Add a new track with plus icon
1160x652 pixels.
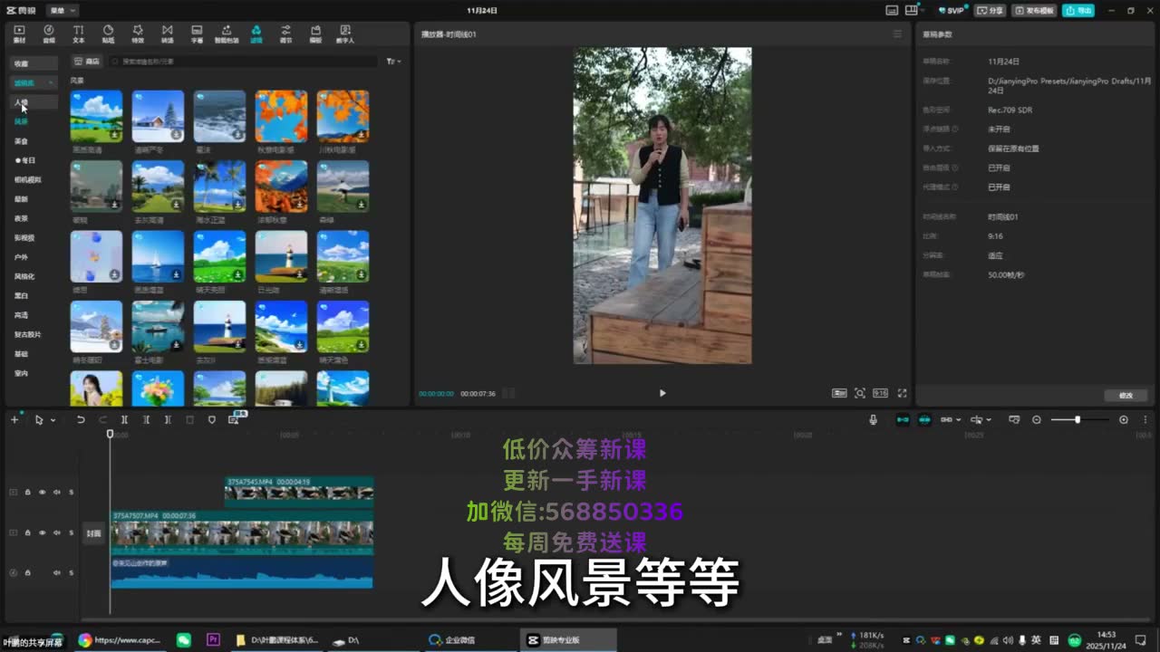point(14,419)
